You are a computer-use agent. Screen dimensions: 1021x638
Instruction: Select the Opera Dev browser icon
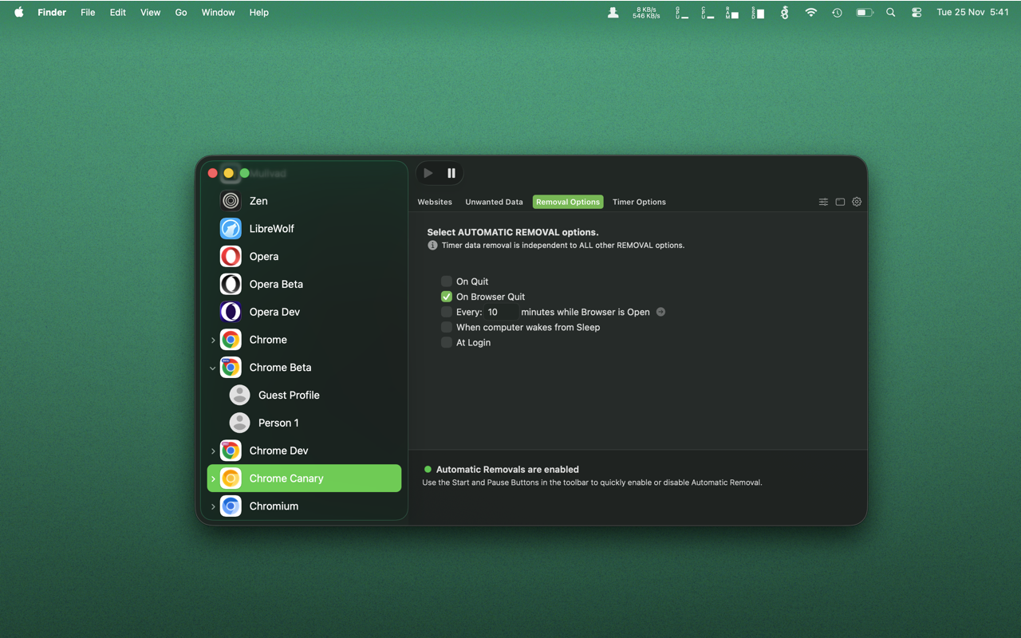(231, 312)
